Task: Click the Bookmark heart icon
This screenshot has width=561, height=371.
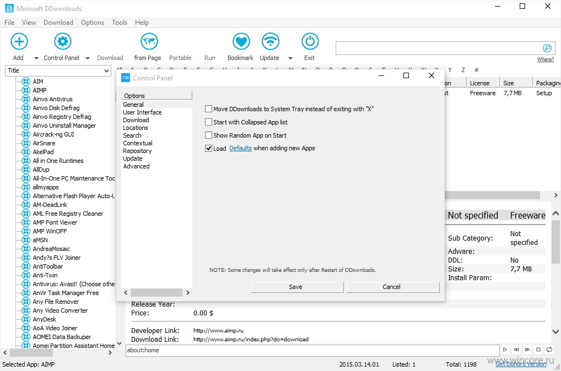Action: click(241, 41)
